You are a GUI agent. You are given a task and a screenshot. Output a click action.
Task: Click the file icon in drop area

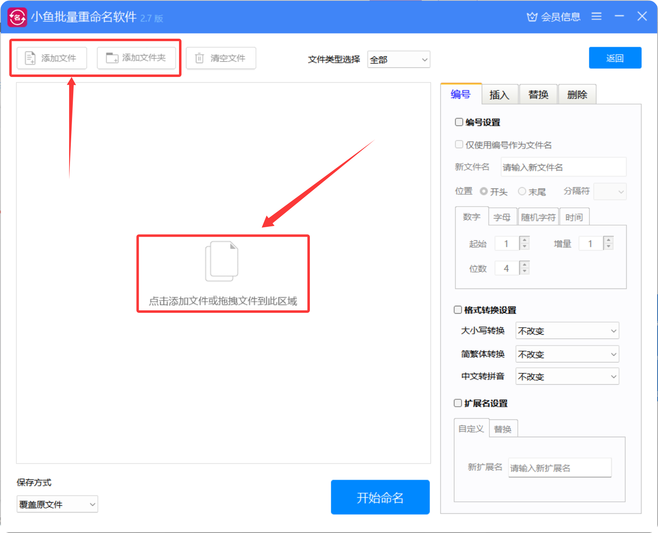point(222,261)
